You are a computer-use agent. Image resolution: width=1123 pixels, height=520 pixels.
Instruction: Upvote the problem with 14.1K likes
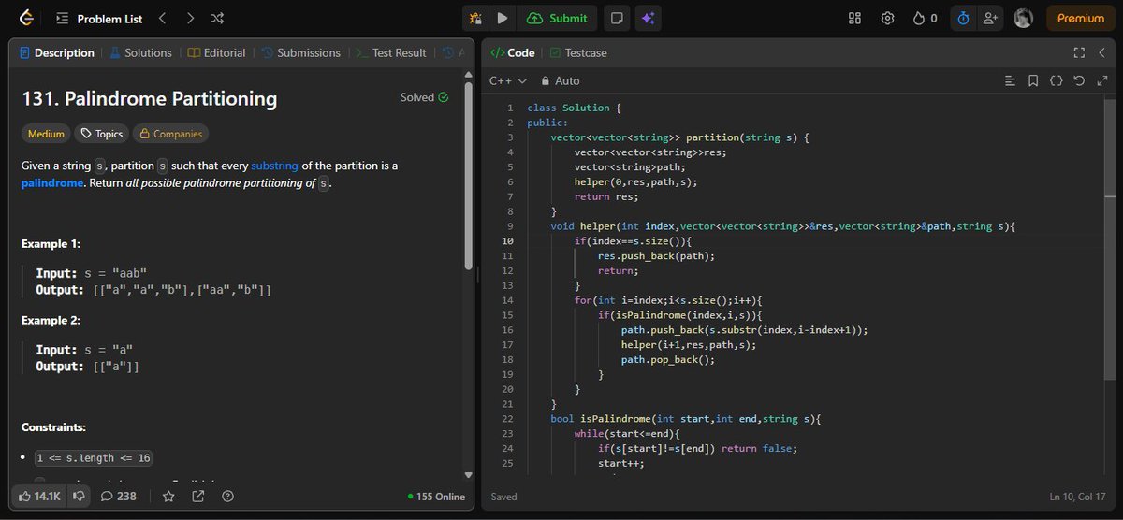pyautogui.click(x=40, y=496)
